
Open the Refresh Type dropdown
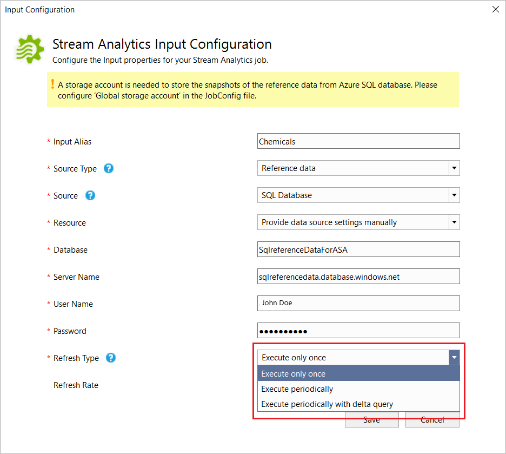pos(454,357)
